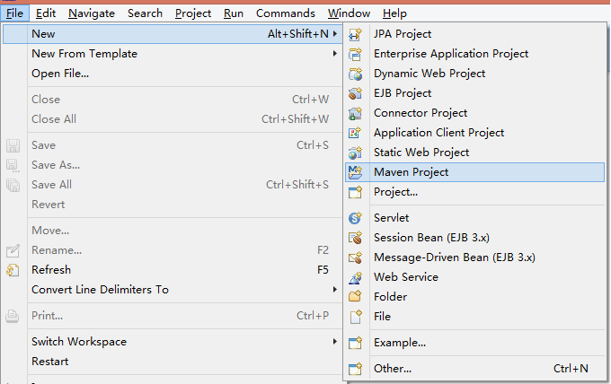Choose Servlet from New submenu
Image resolution: width=611 pixels, height=384 pixels.
[474, 218]
